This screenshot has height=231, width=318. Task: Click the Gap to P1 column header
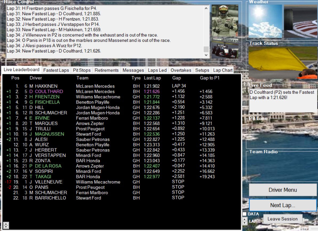(210, 78)
